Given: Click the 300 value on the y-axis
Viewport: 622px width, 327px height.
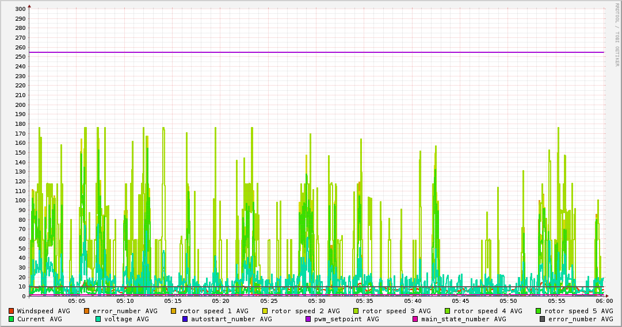Looking at the screenshot, I should tap(19, 9).
